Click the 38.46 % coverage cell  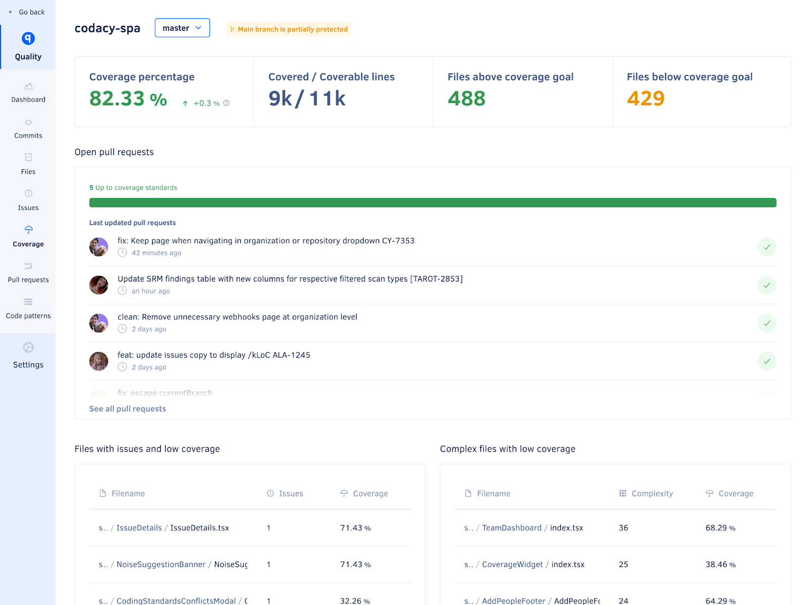point(721,565)
